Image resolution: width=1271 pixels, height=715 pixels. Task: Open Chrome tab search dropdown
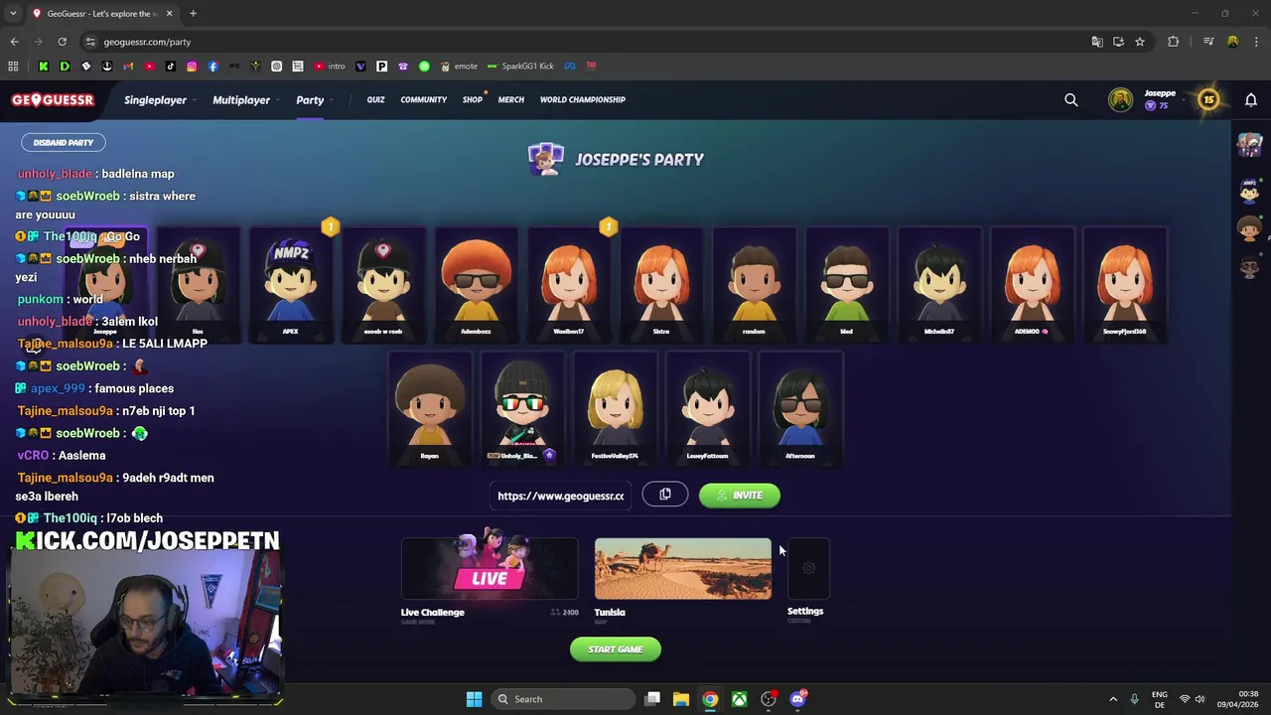click(14, 13)
